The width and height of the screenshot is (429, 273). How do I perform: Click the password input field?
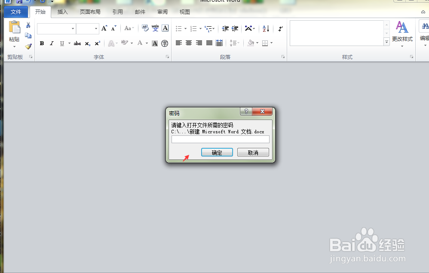[221, 139]
